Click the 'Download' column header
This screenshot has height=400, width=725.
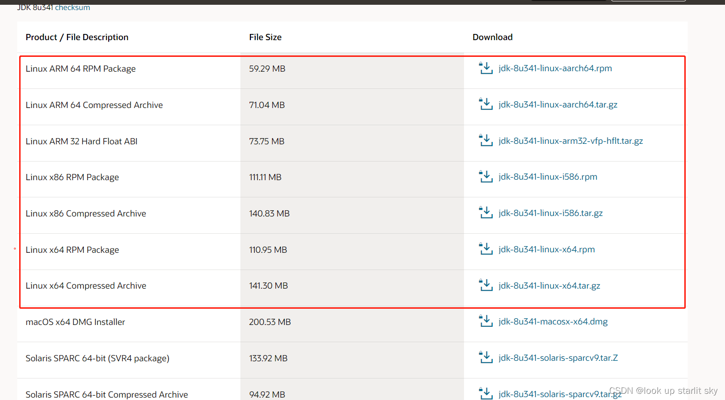pyautogui.click(x=493, y=37)
